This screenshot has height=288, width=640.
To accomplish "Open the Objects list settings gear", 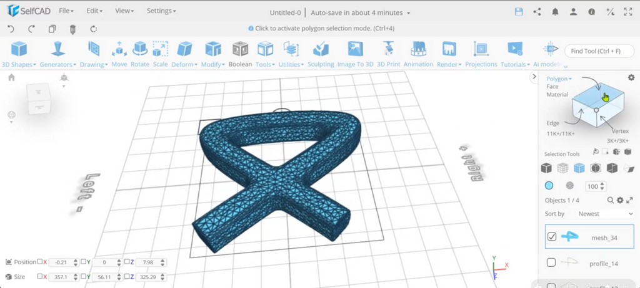I will [620, 200].
